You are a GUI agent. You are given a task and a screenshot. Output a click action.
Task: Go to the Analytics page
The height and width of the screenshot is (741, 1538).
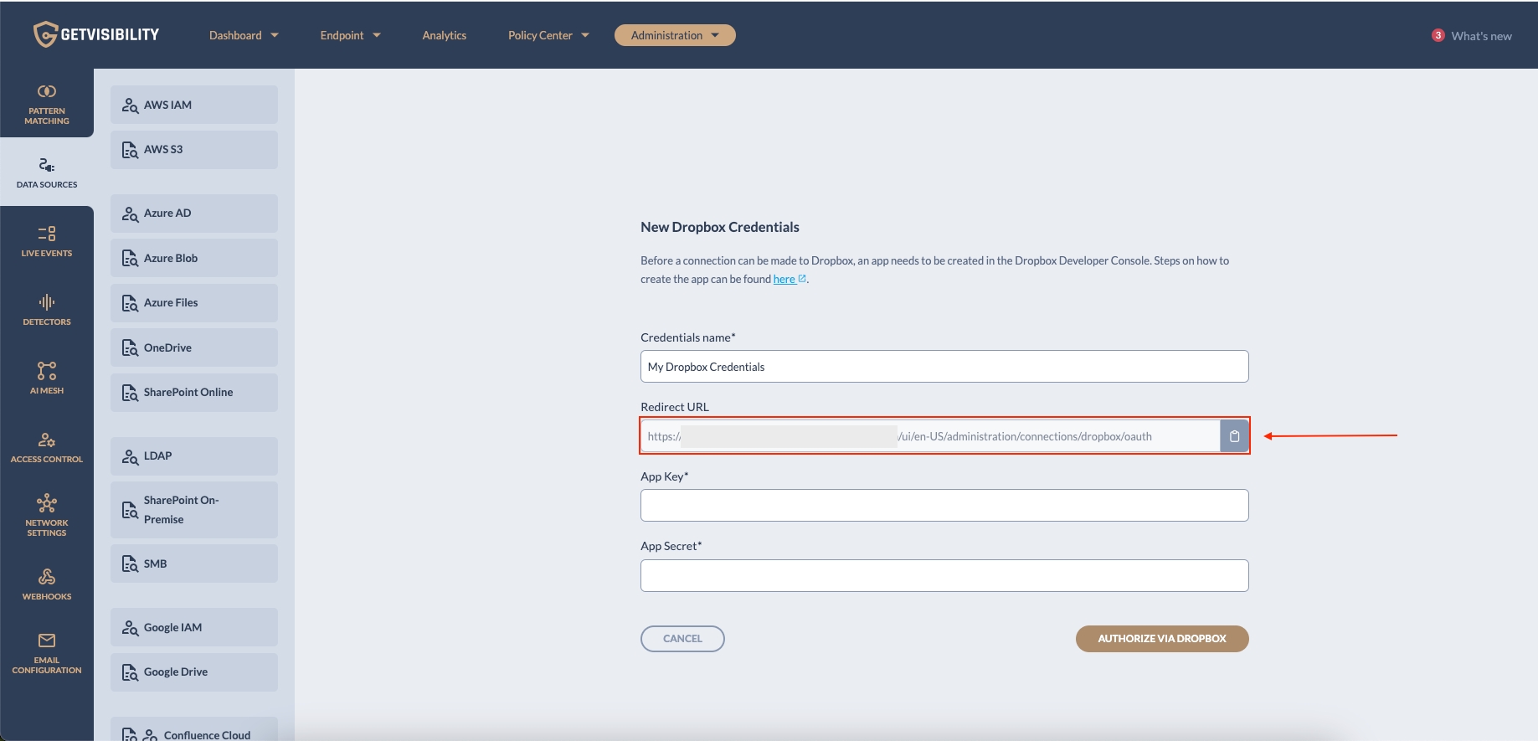tap(445, 35)
